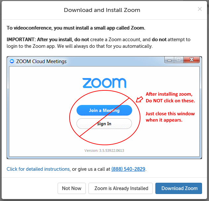Screen dimensions: 209x201
Task: Click the red arrow pointing at buttons
Action: pyautogui.click(x=139, y=99)
